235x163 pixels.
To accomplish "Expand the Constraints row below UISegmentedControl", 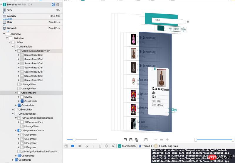I will (16, 155).
